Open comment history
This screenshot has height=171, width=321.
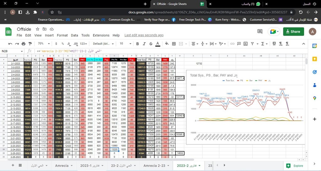[x=260, y=32]
